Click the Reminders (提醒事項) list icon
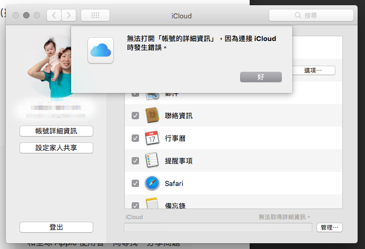This screenshot has width=365, height=249. click(152, 161)
